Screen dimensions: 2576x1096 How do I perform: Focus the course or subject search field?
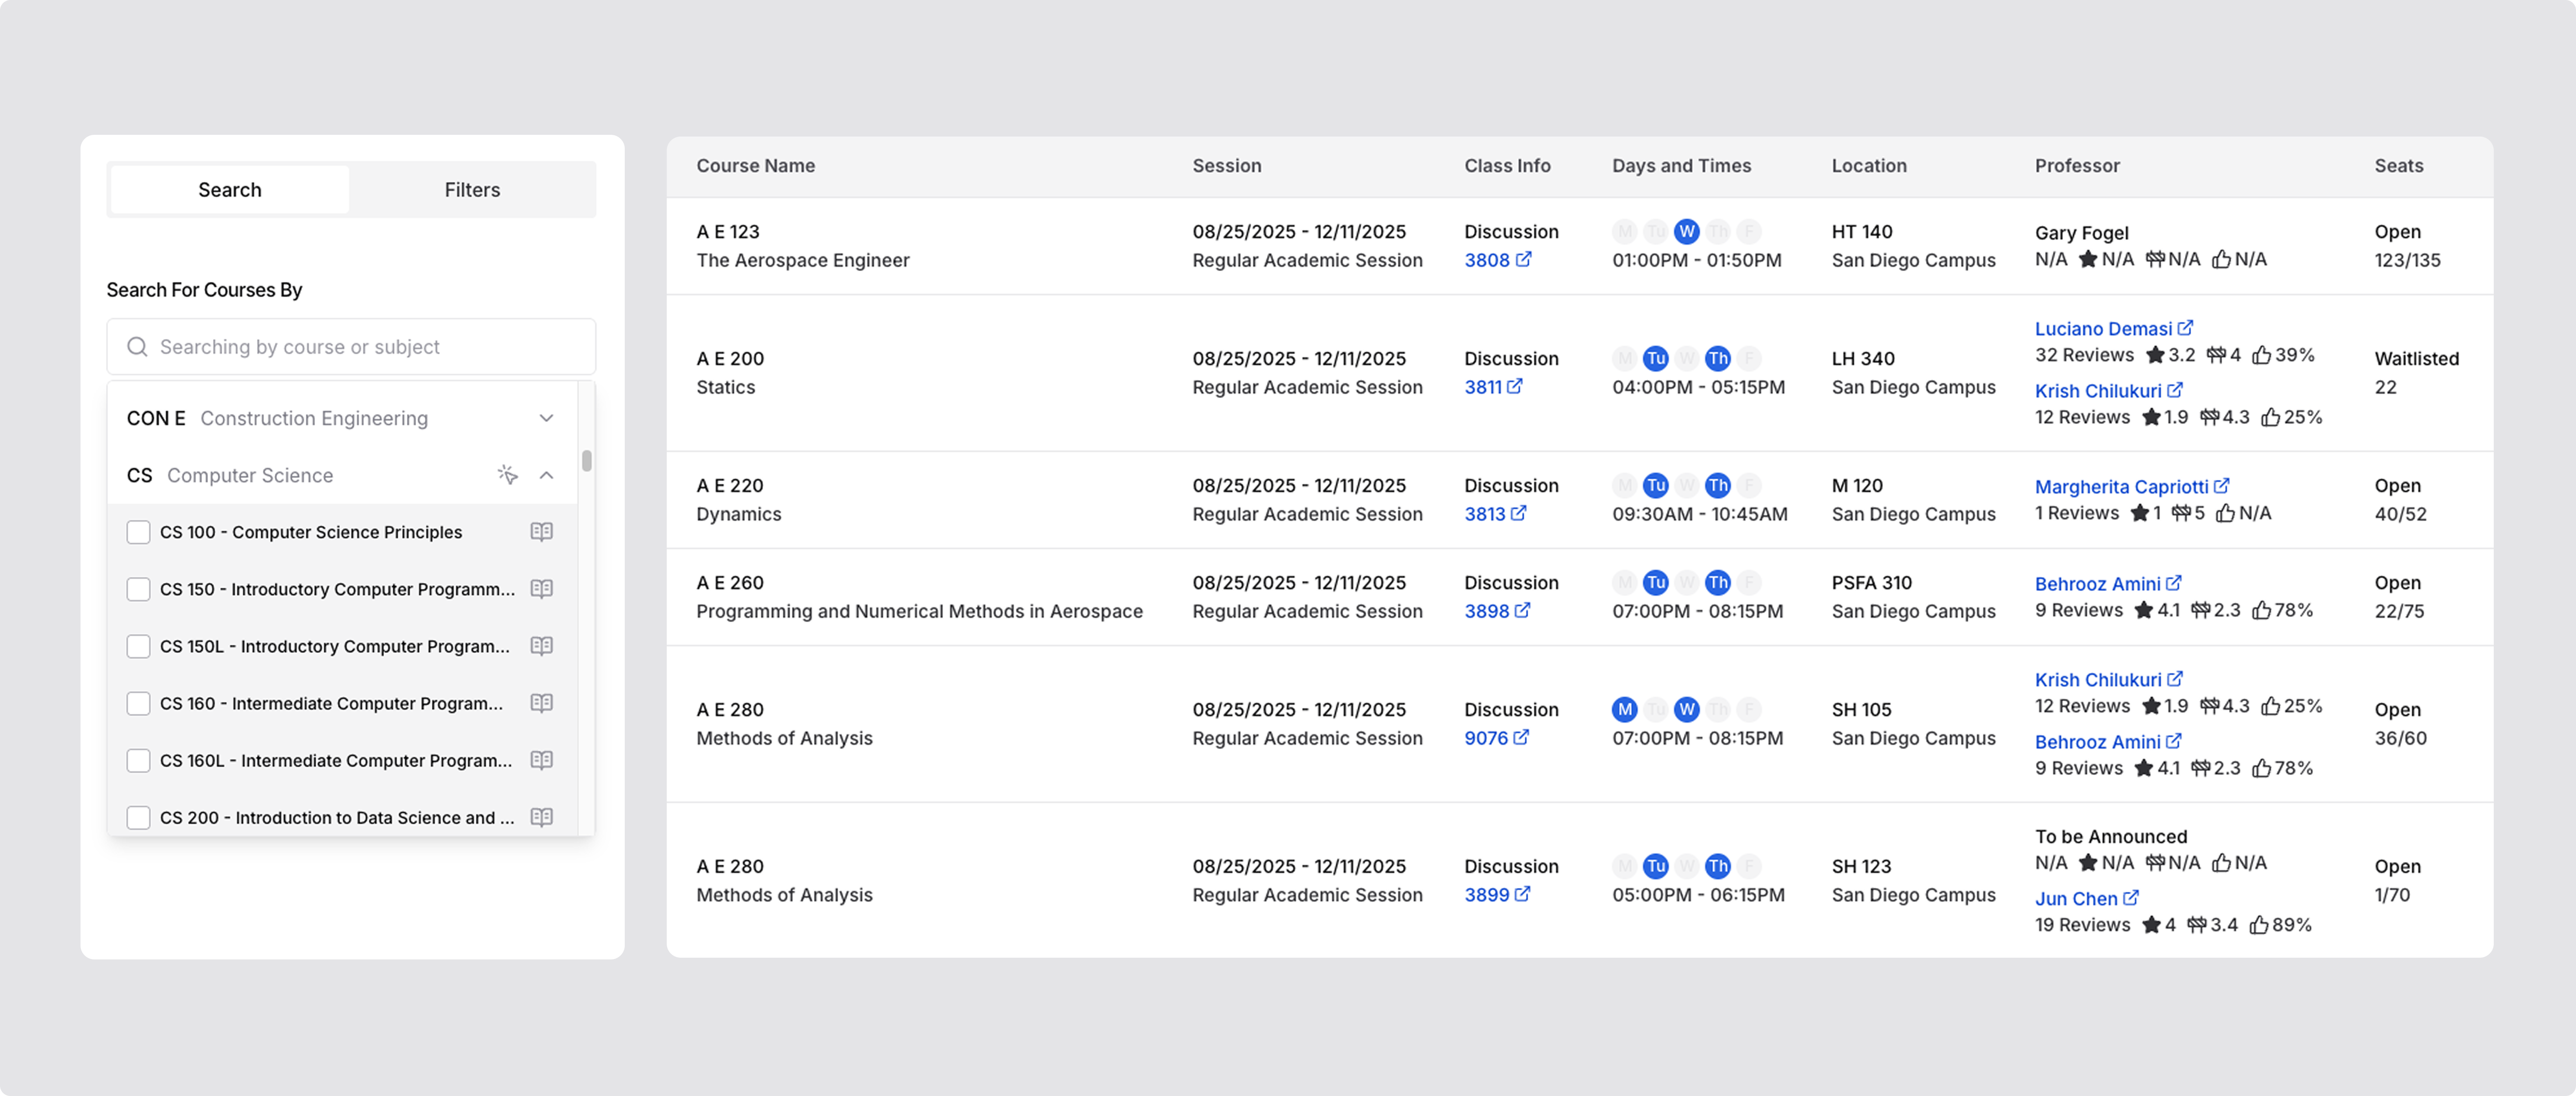click(x=360, y=347)
